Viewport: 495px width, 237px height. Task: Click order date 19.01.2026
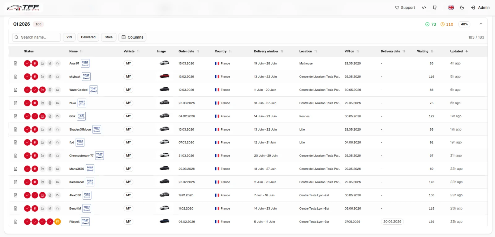point(186,195)
